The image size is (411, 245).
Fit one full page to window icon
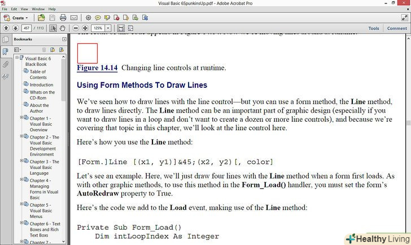pos(130,28)
